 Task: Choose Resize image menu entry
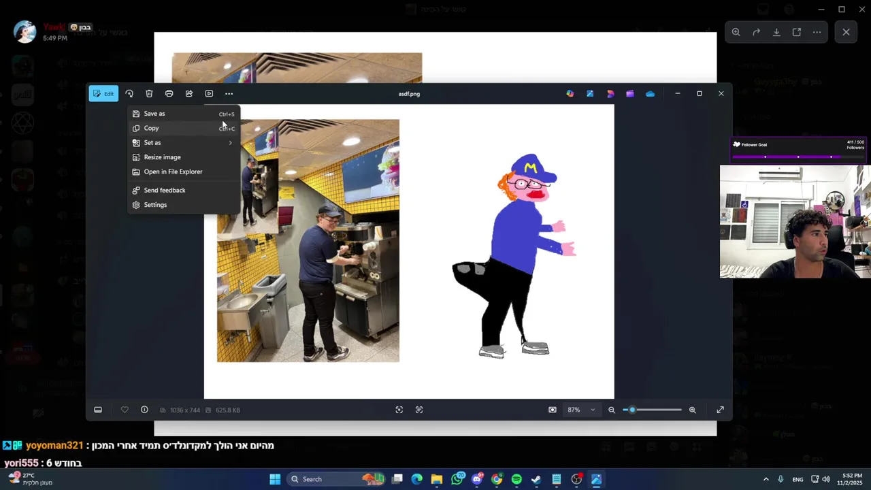point(184,157)
